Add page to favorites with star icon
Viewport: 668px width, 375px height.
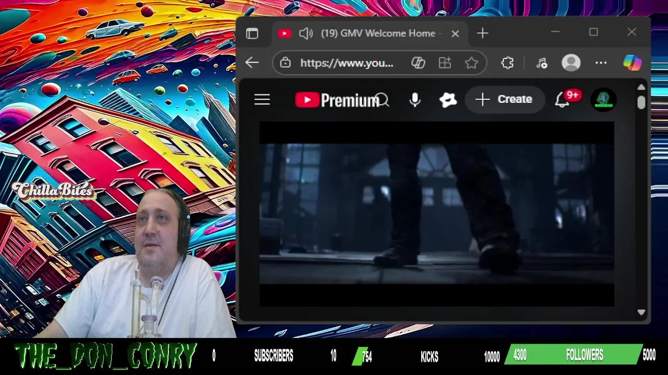point(472,63)
